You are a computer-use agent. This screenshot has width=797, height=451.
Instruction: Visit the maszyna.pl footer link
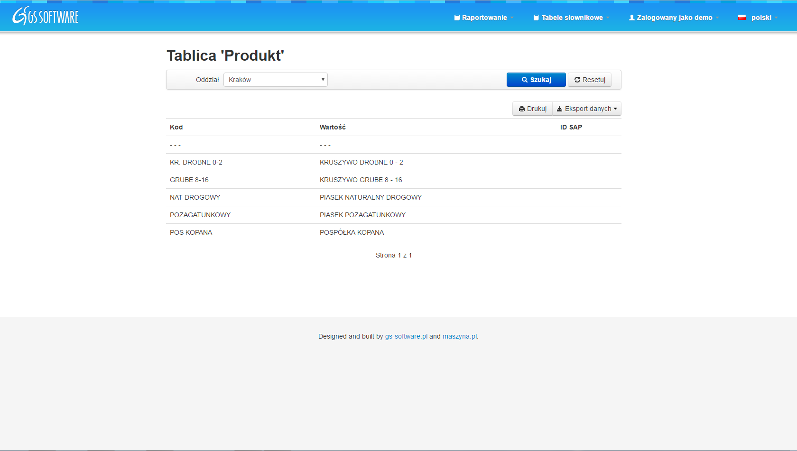pos(460,336)
